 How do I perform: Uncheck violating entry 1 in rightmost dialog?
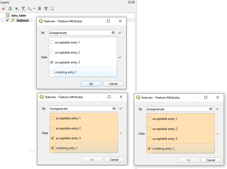149,148
